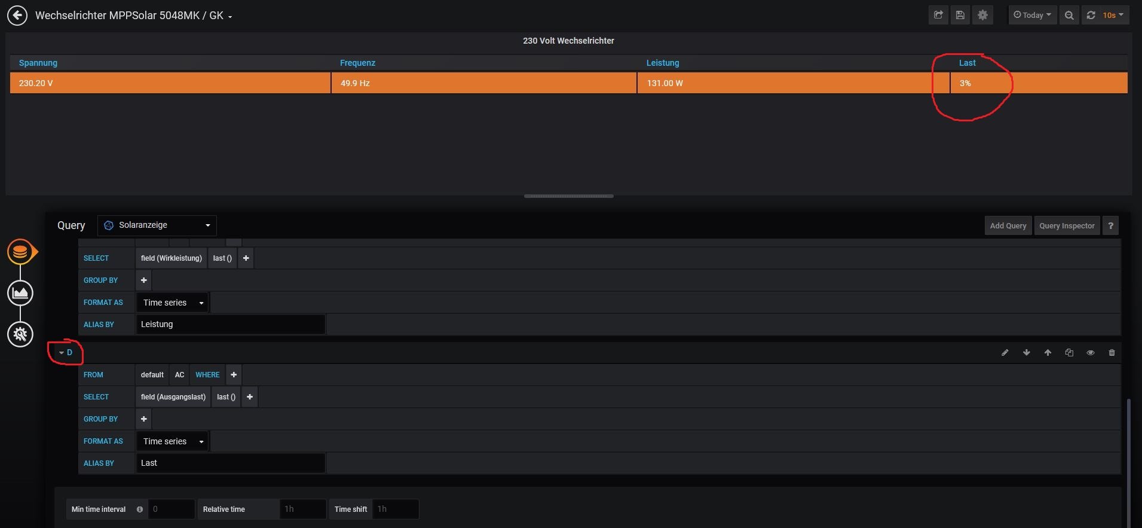This screenshot has width=1142, height=528.
Task: Open the Query Inspector
Action: [1066, 225]
